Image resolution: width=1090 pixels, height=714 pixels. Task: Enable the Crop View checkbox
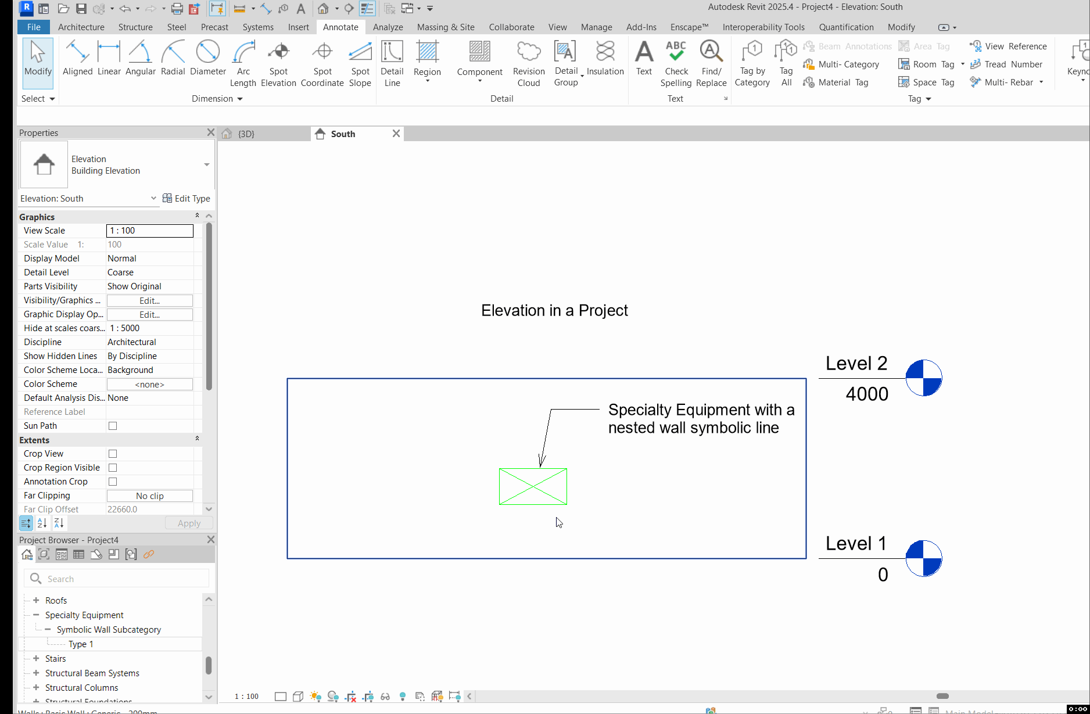pos(112,453)
